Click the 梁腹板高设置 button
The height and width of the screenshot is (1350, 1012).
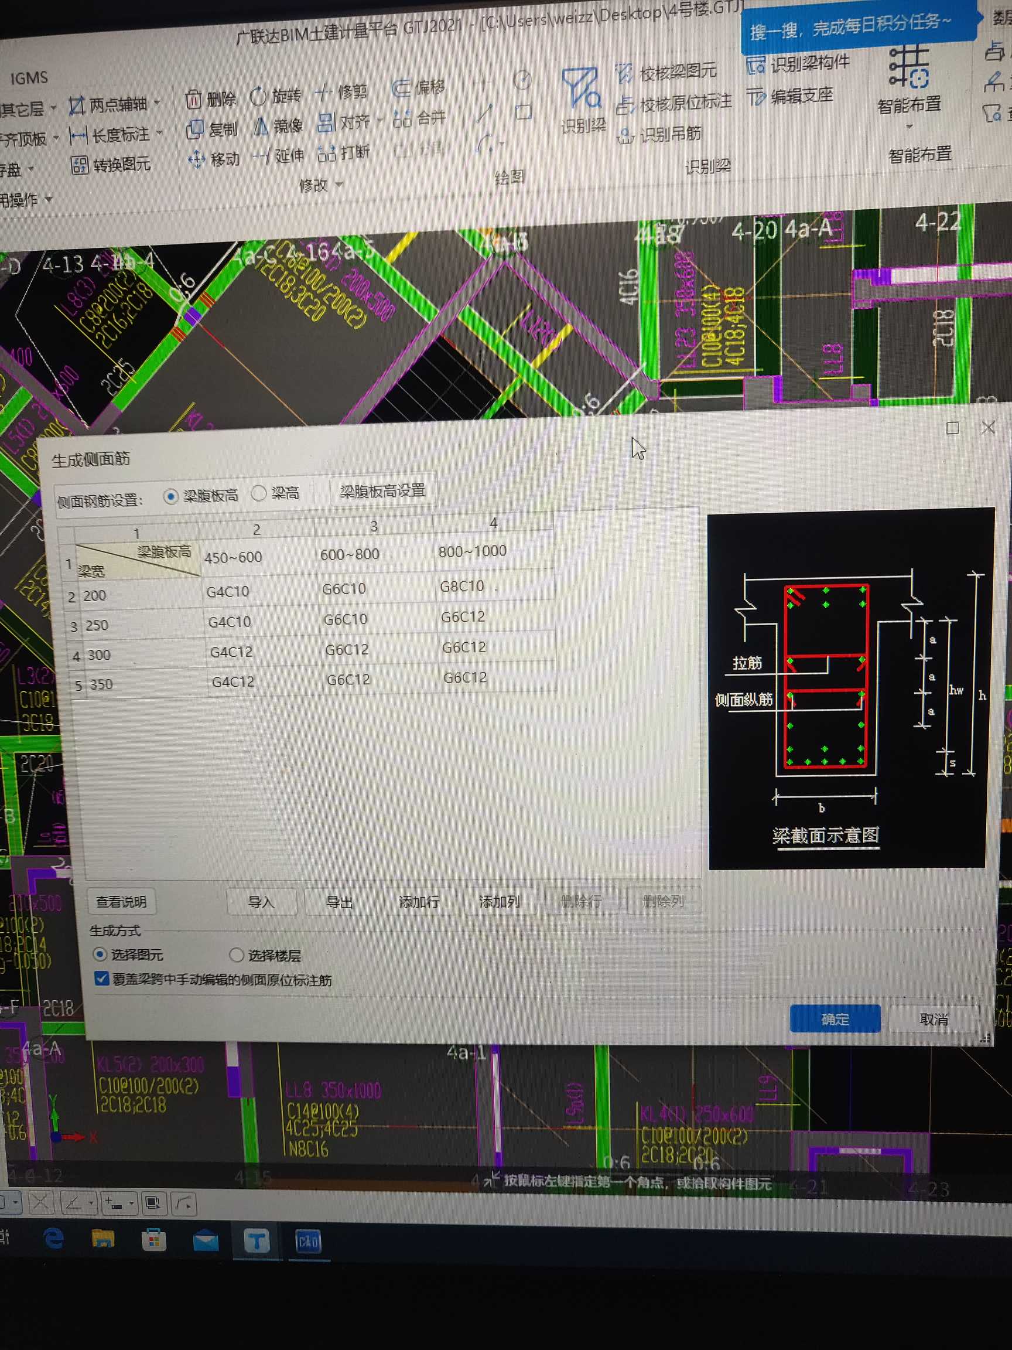pos(382,490)
